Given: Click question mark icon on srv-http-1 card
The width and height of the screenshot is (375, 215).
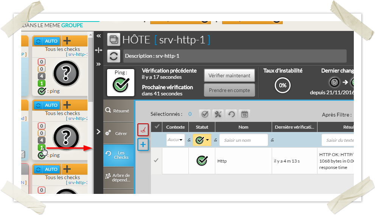Looking at the screenshot, I should 66,73.
